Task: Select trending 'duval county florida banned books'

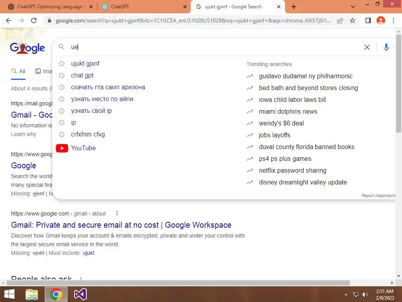Action: click(x=306, y=147)
